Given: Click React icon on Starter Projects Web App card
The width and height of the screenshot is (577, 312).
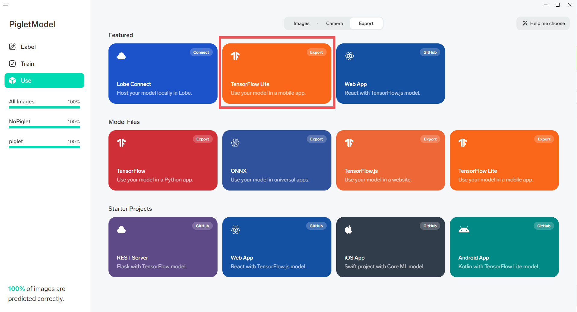Looking at the screenshot, I should 235,230.
